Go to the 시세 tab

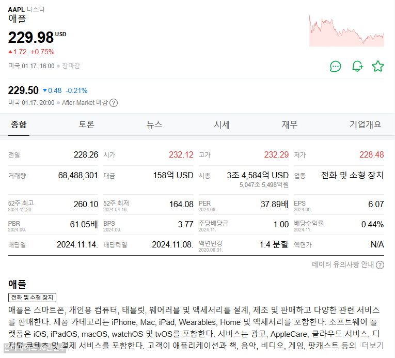click(x=222, y=124)
